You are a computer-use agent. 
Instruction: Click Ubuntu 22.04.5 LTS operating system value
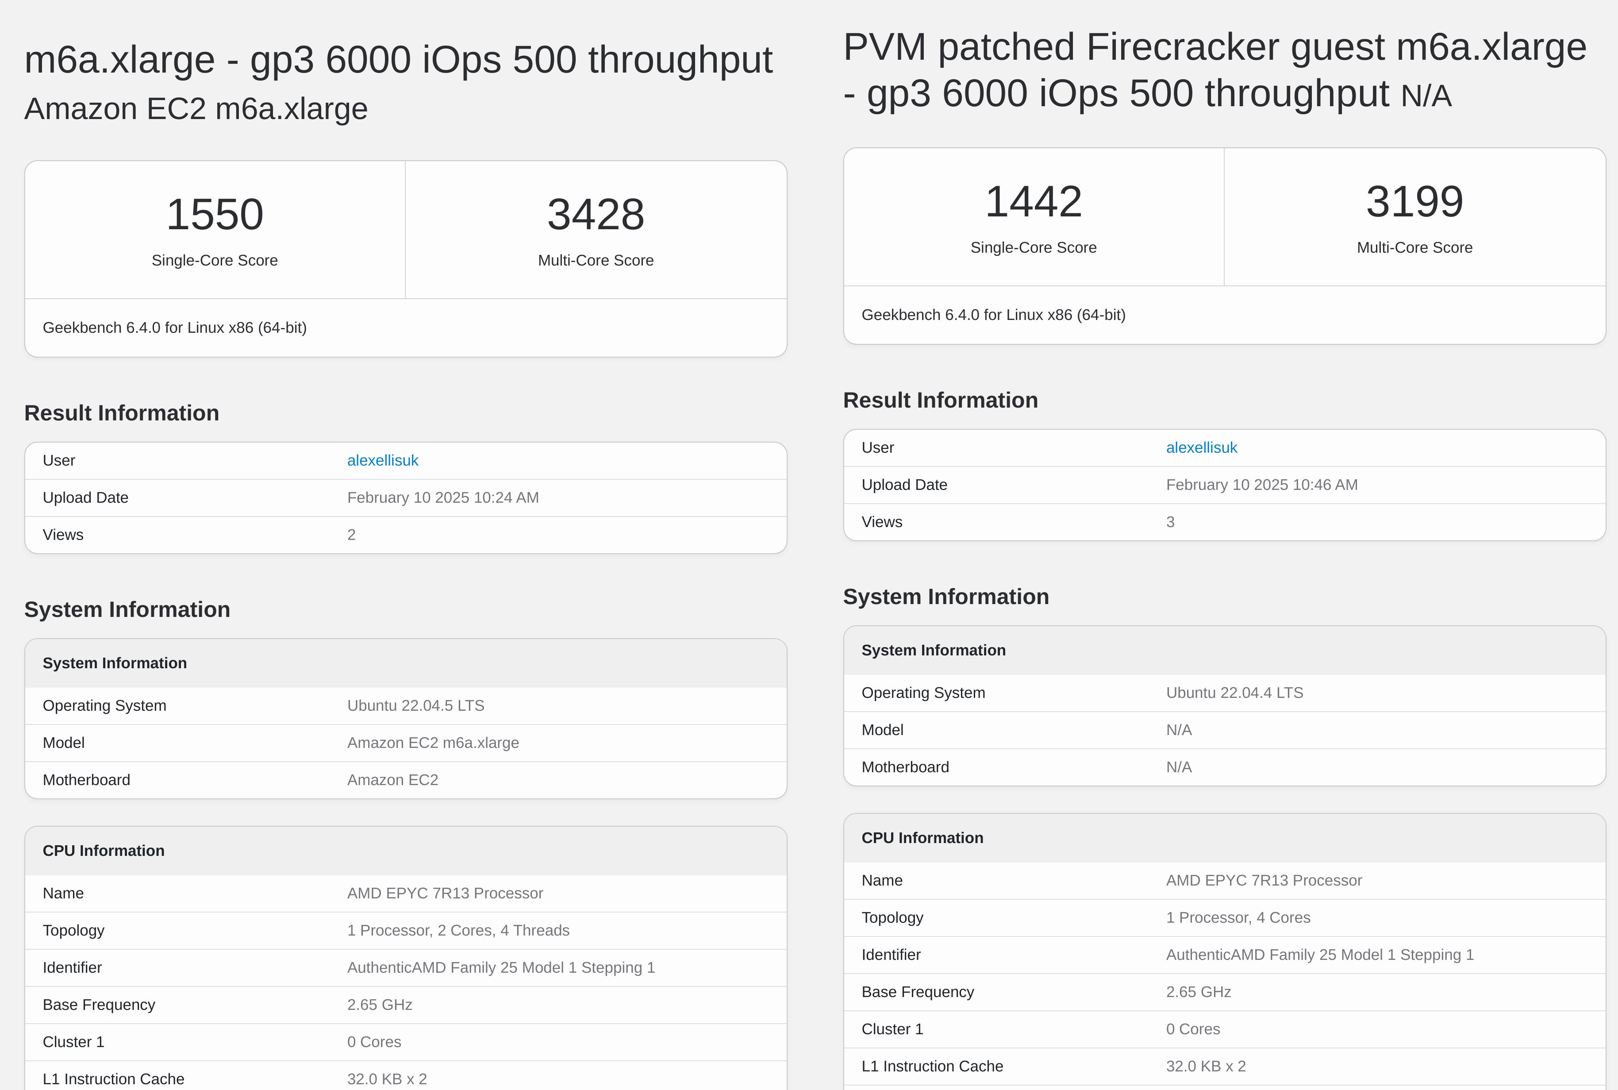[x=415, y=705]
